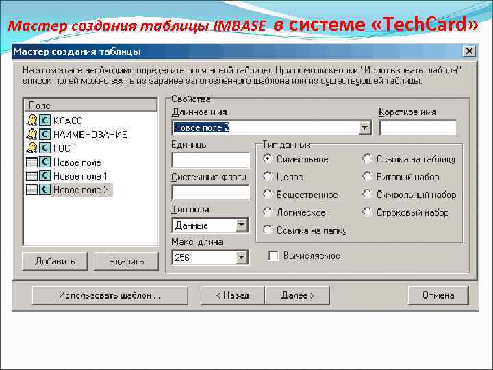Pick the Битовый набор option
This screenshot has height=370, width=493.
367,177
